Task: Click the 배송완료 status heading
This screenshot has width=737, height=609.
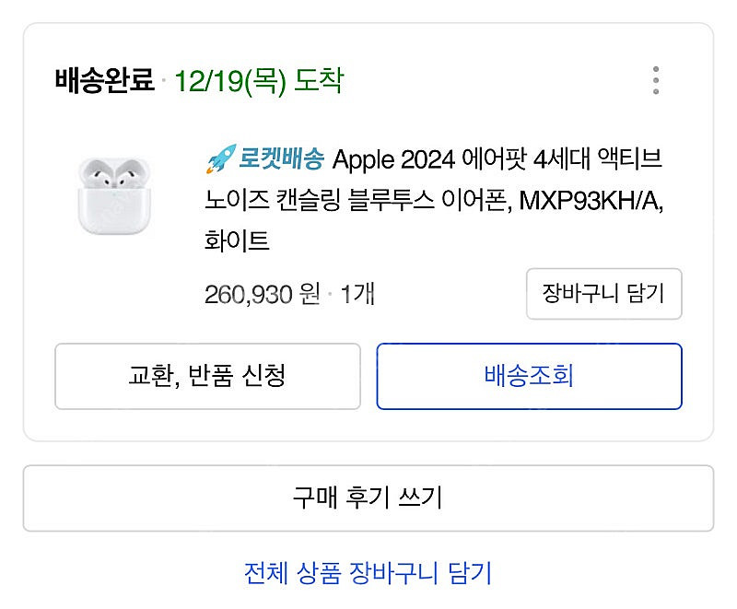Action: [x=104, y=80]
